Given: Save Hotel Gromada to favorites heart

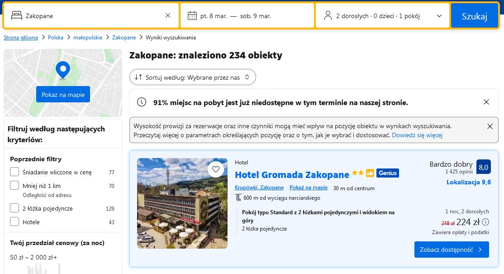Looking at the screenshot, I should pyautogui.click(x=216, y=169).
